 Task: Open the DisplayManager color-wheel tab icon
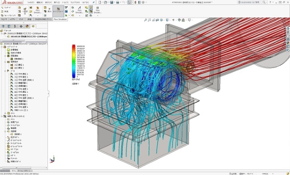[27, 26]
